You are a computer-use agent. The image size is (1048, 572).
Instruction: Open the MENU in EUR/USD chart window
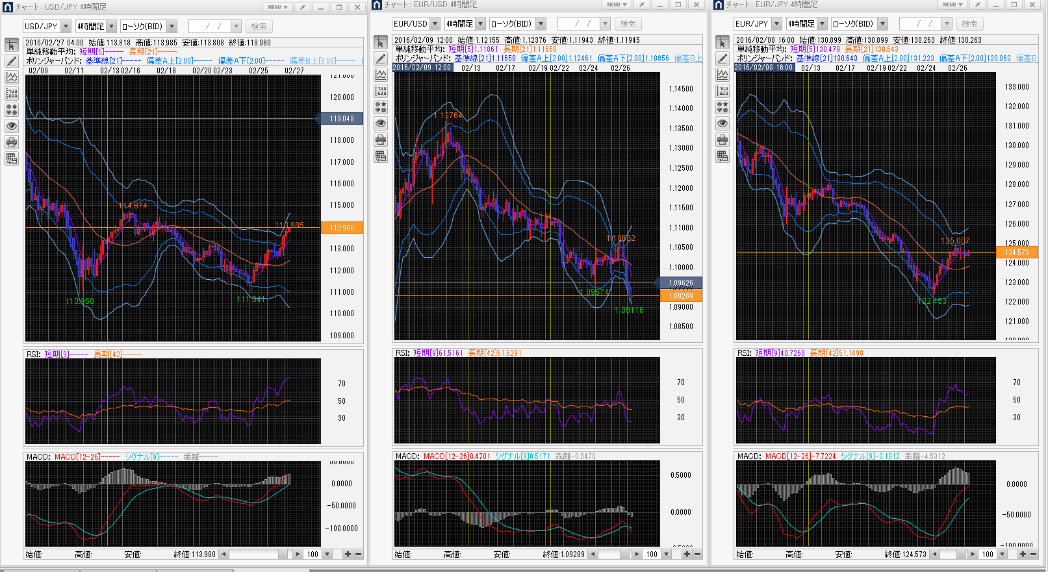coord(617,5)
